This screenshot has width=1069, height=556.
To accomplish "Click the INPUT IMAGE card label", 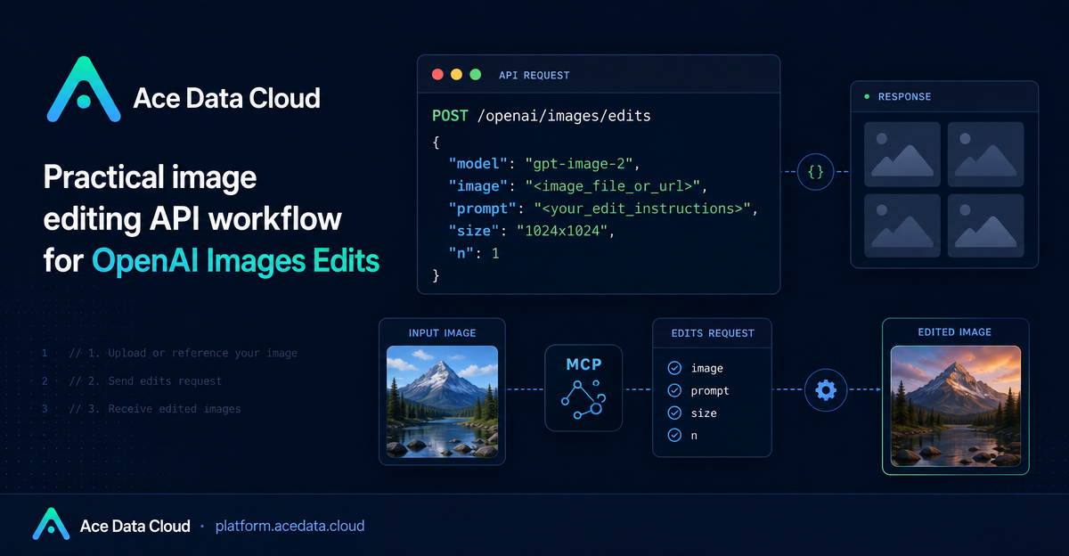I will click(x=442, y=333).
